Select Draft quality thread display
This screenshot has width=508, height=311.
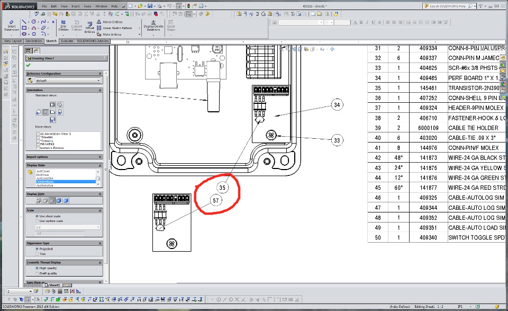[x=37, y=273]
